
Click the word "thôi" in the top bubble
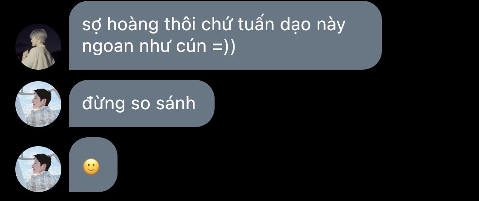(x=180, y=24)
